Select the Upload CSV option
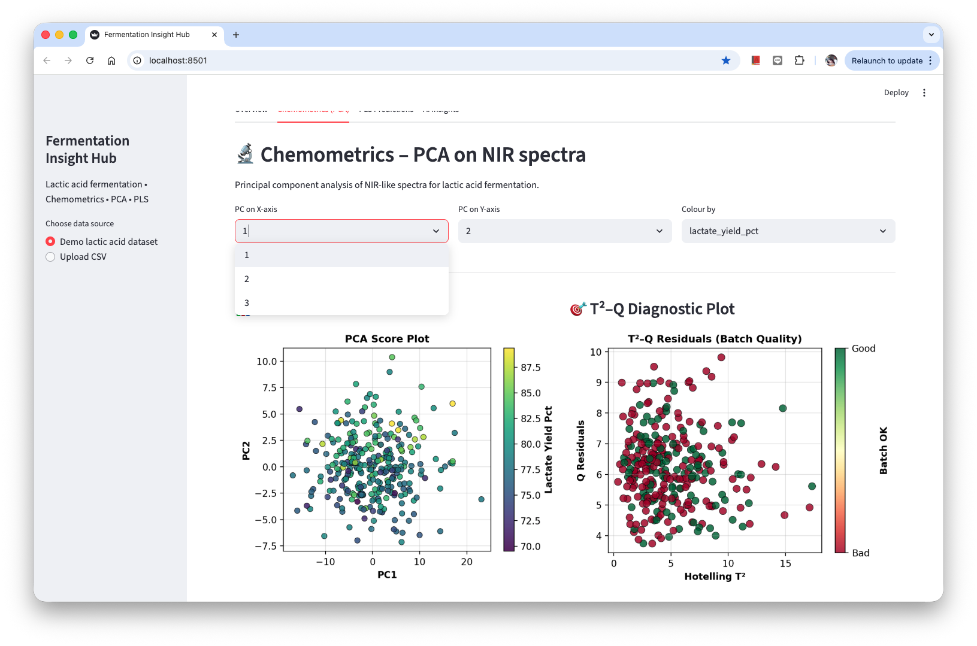 [76, 257]
